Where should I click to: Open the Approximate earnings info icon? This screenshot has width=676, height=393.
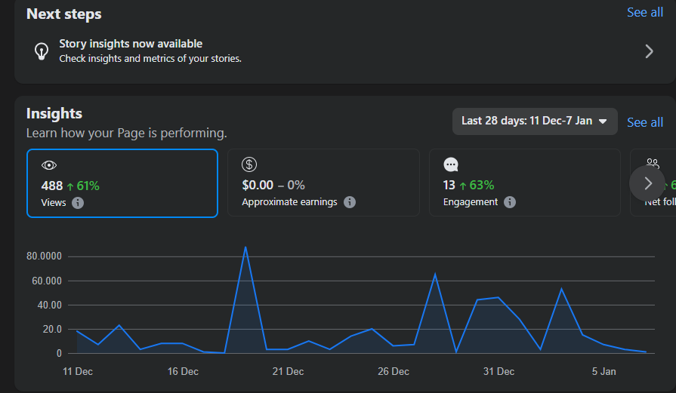tap(350, 202)
